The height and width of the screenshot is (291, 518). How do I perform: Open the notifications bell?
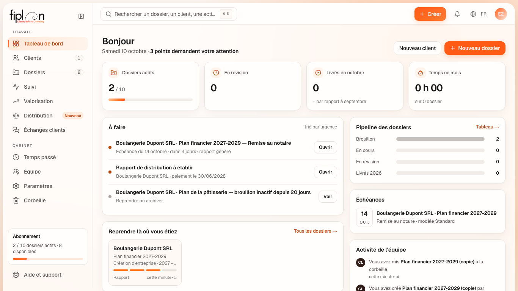[x=457, y=14]
